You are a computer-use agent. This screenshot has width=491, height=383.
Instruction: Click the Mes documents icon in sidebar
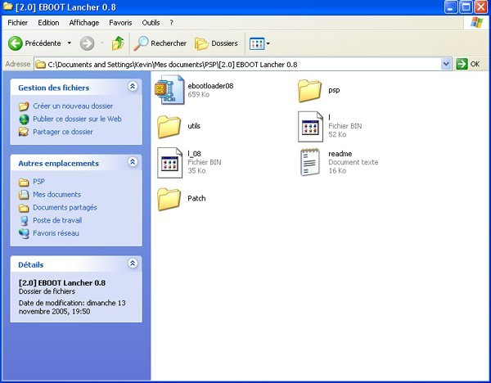pos(24,195)
